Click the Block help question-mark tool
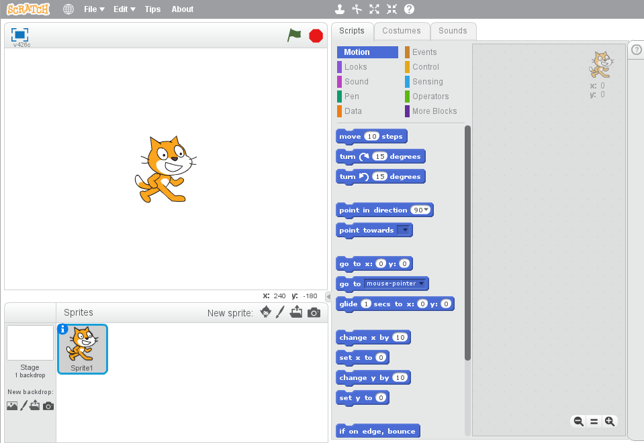The height and width of the screenshot is (443, 644). click(x=409, y=9)
